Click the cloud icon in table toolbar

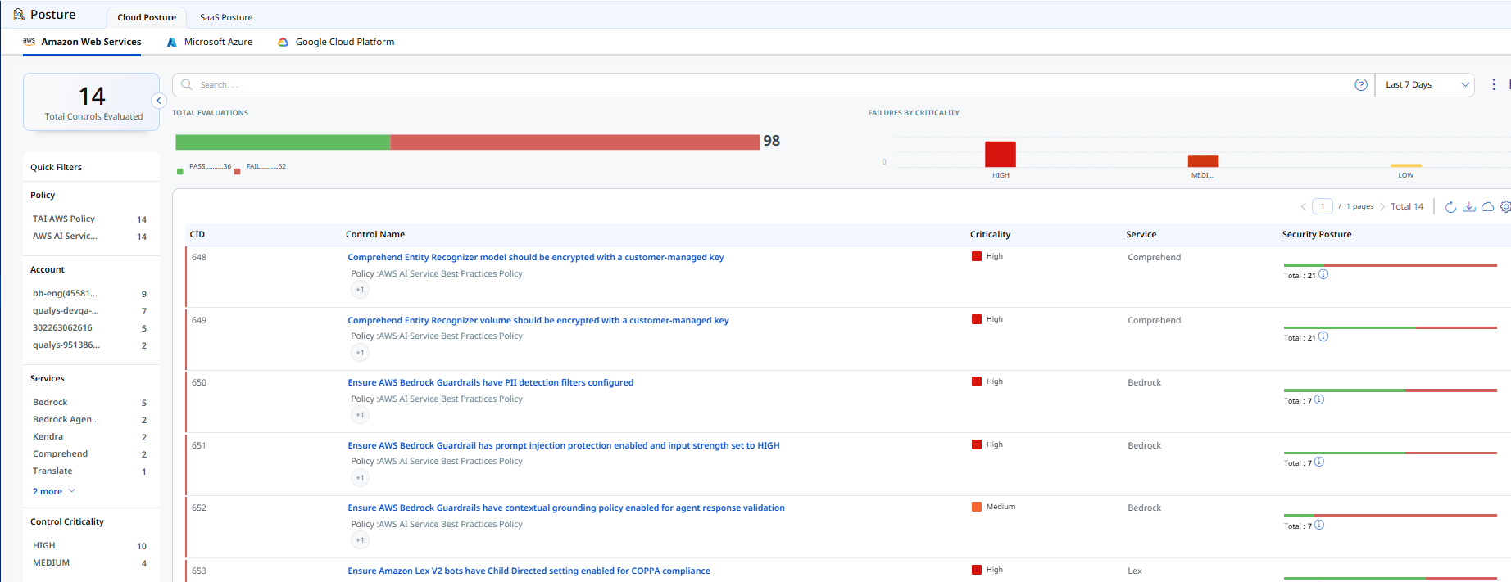(x=1487, y=206)
